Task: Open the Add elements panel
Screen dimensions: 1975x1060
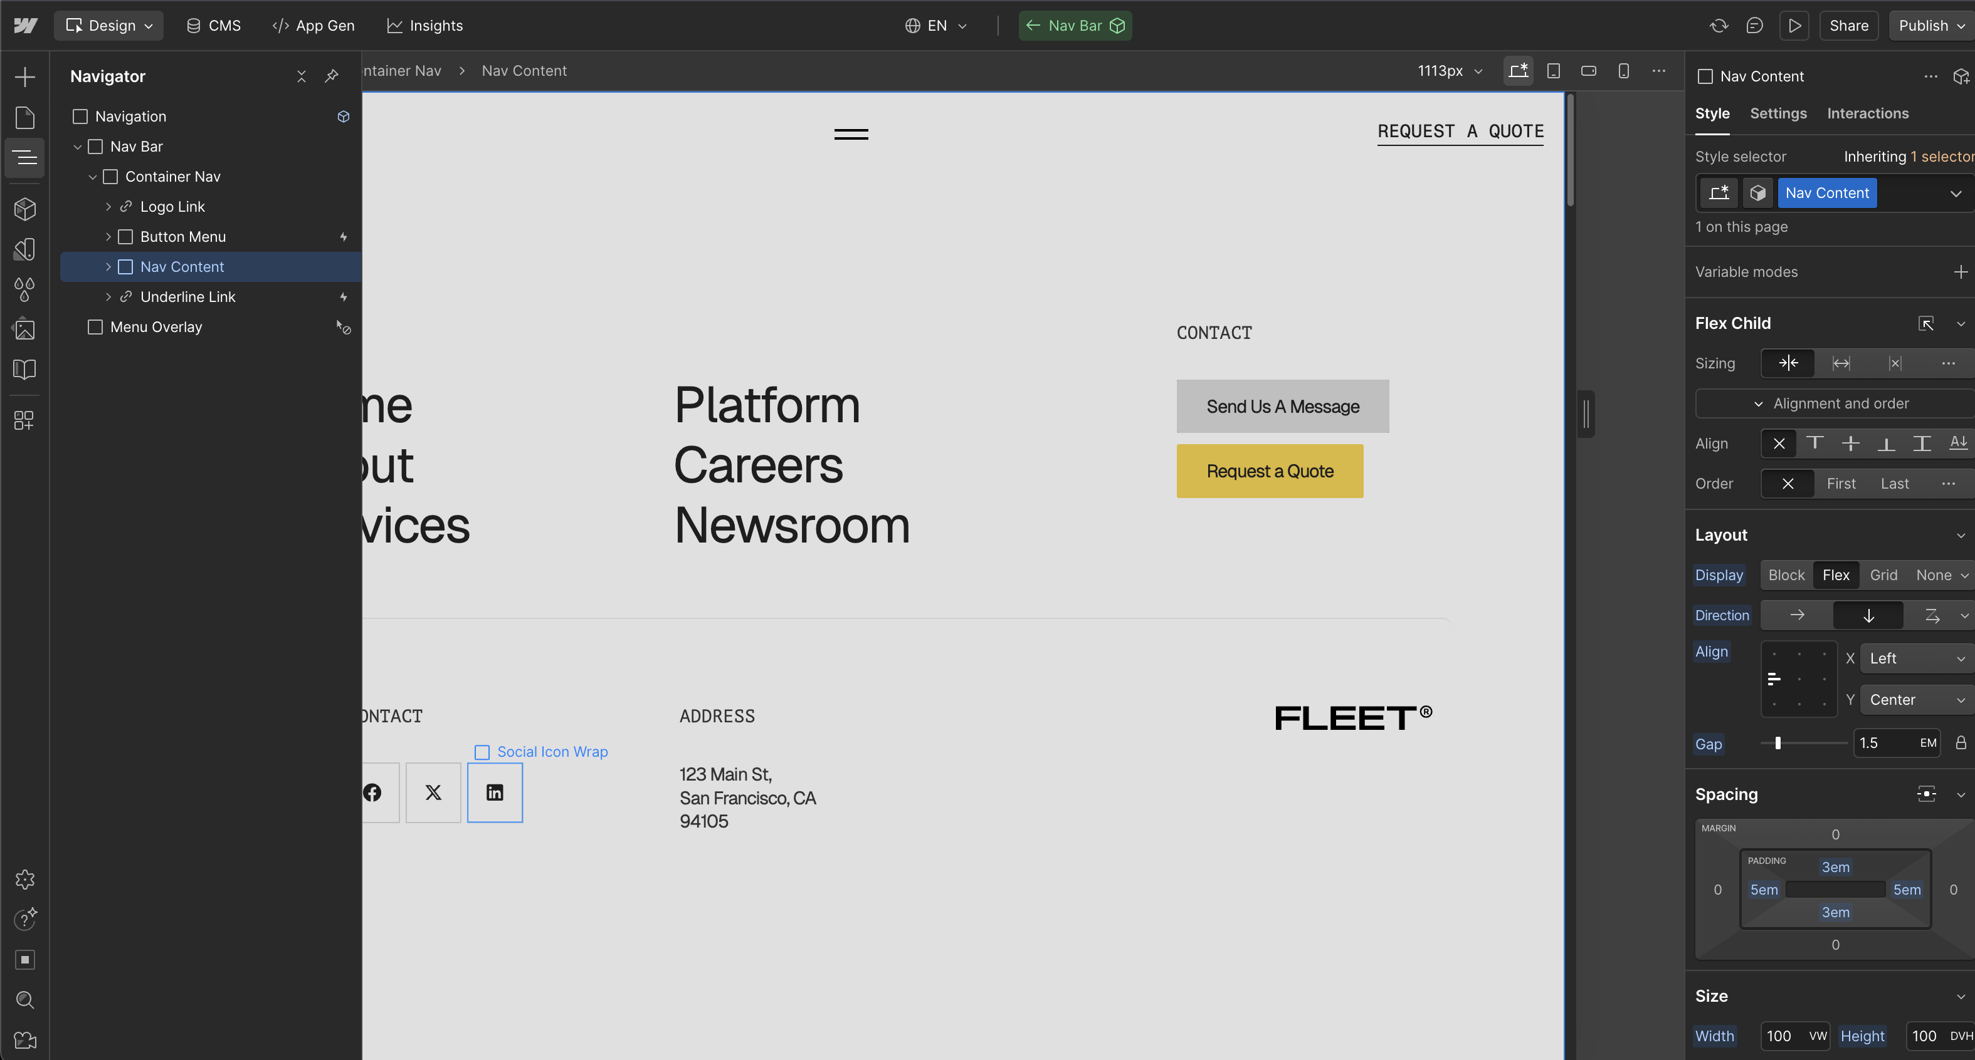Action: [24, 76]
